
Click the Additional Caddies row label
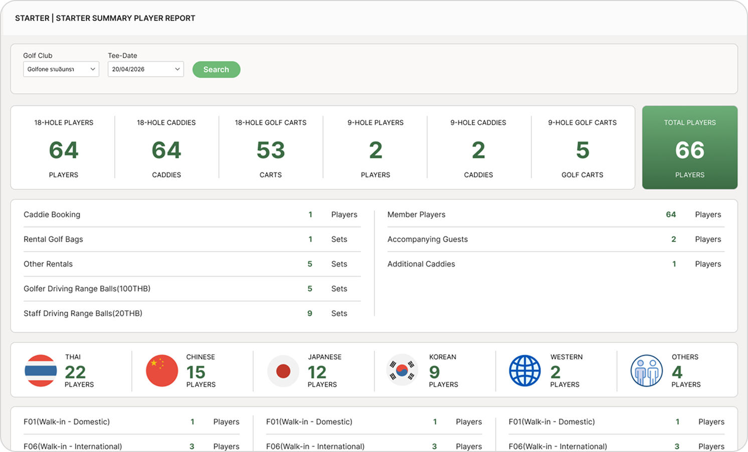[422, 264]
